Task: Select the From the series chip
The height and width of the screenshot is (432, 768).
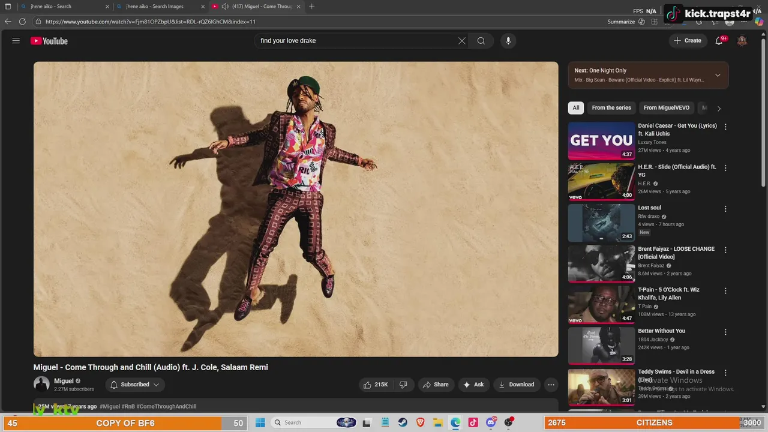Action: pyautogui.click(x=611, y=108)
